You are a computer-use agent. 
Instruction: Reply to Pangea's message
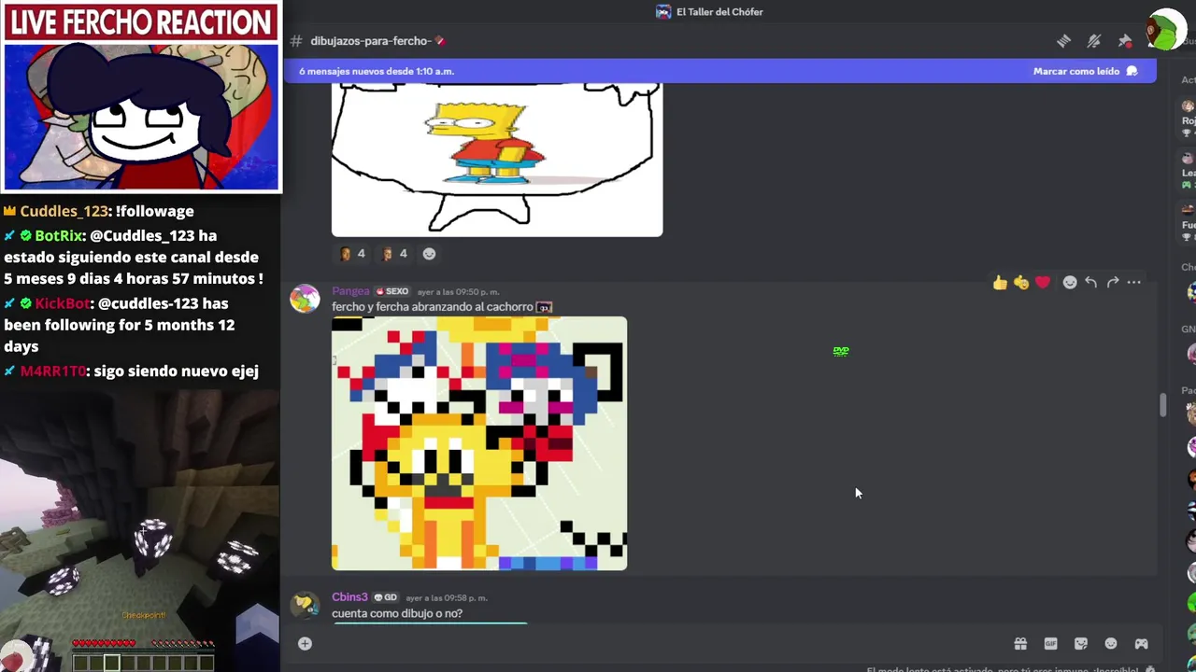point(1090,282)
